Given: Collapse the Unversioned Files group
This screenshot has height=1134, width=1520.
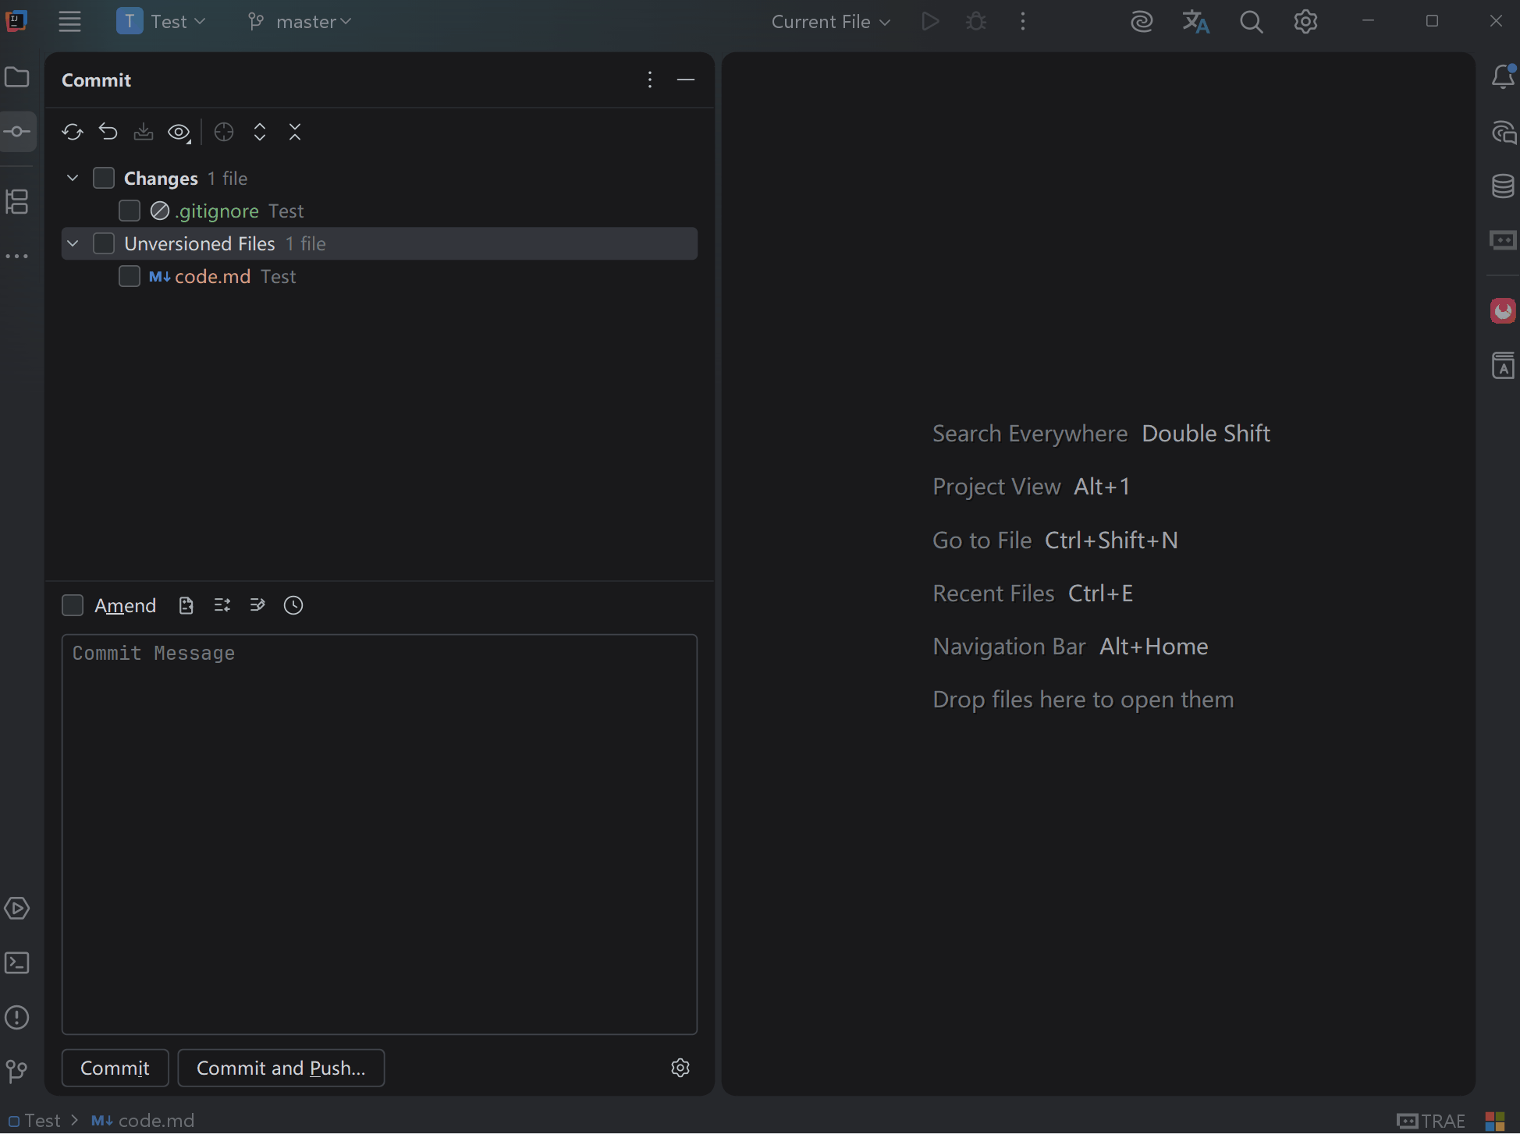Looking at the screenshot, I should [x=73, y=243].
